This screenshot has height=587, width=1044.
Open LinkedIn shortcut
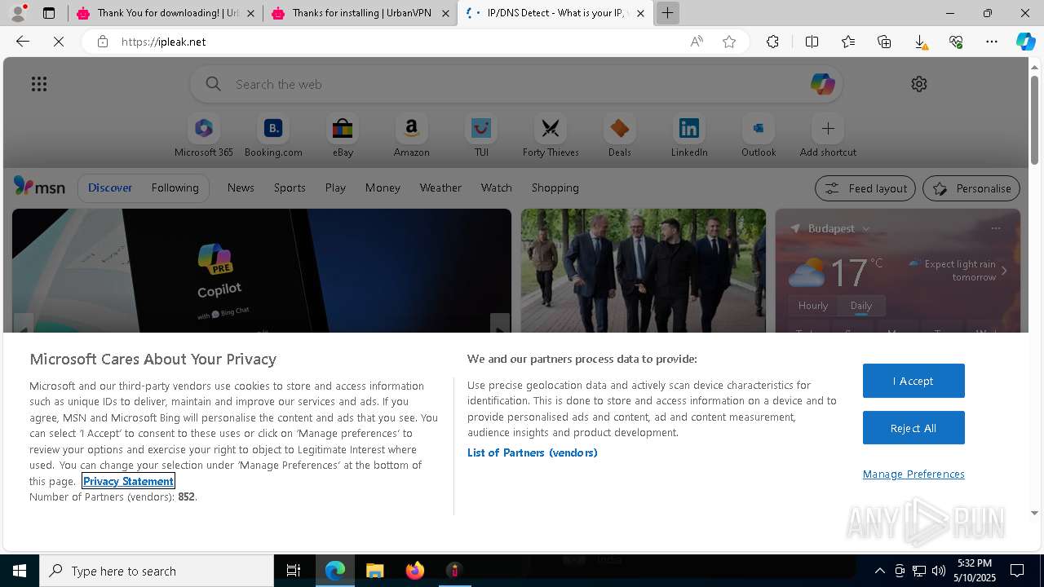(689, 136)
